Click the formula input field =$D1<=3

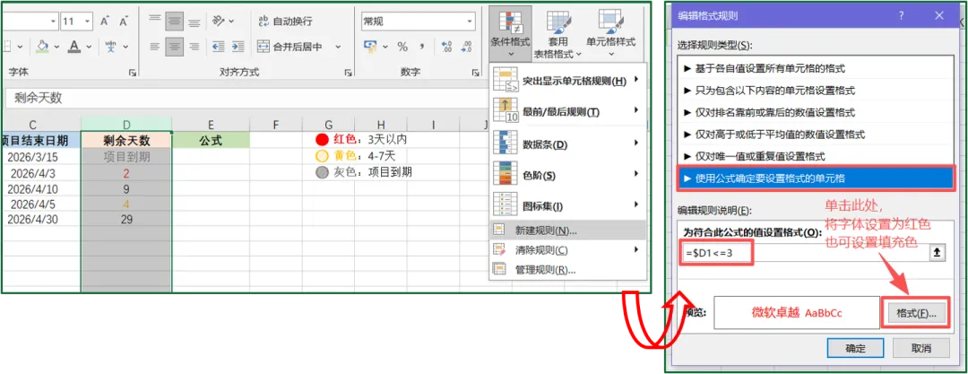[x=804, y=254]
